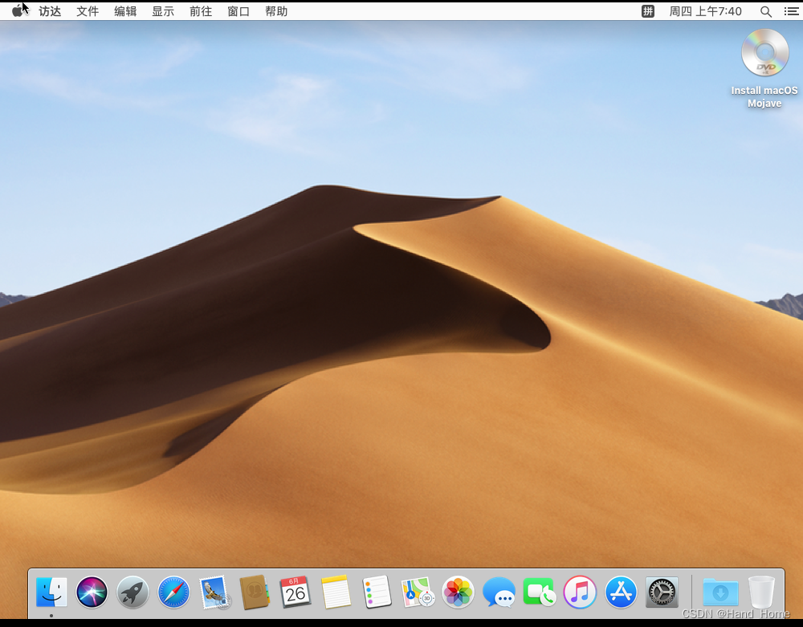Open the 前往 (Go) menu
Viewport: 803px width, 627px height.
201,11
